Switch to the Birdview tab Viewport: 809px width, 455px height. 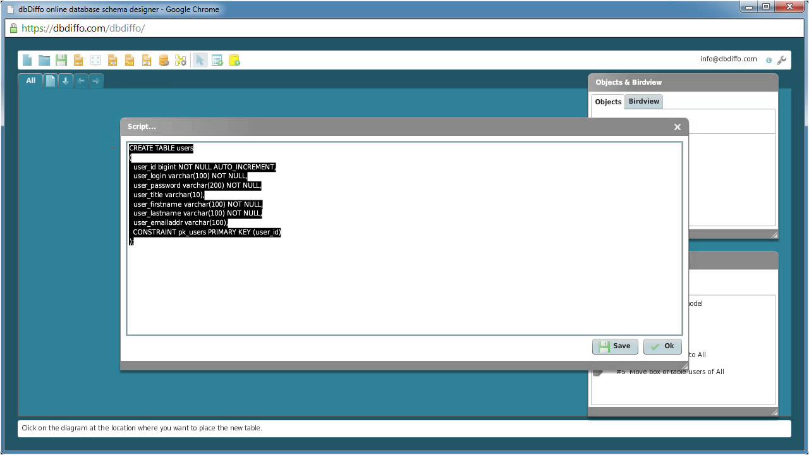pyautogui.click(x=644, y=101)
